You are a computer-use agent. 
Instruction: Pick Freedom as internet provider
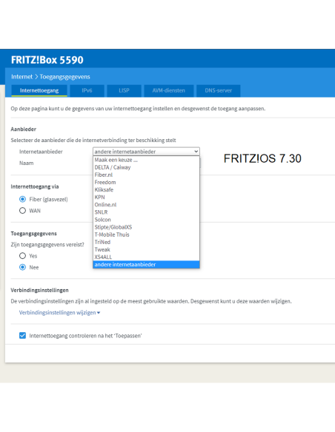pyautogui.click(x=146, y=182)
